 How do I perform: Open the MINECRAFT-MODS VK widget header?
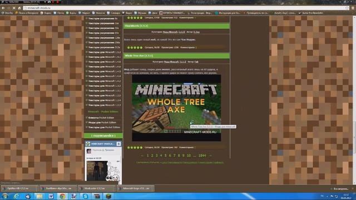[103, 144]
